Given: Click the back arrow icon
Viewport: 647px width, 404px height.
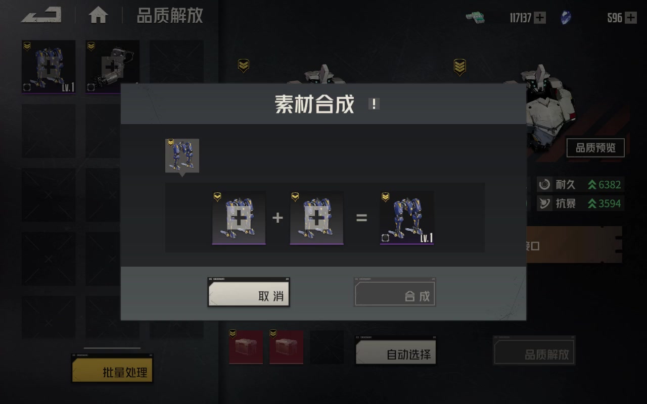Looking at the screenshot, I should click(41, 15).
